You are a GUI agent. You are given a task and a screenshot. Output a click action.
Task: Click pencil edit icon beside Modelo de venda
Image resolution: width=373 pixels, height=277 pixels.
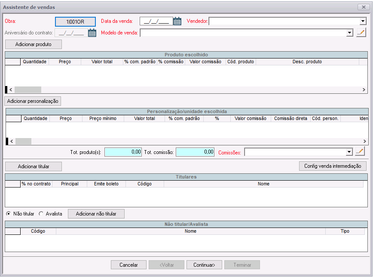click(x=361, y=33)
